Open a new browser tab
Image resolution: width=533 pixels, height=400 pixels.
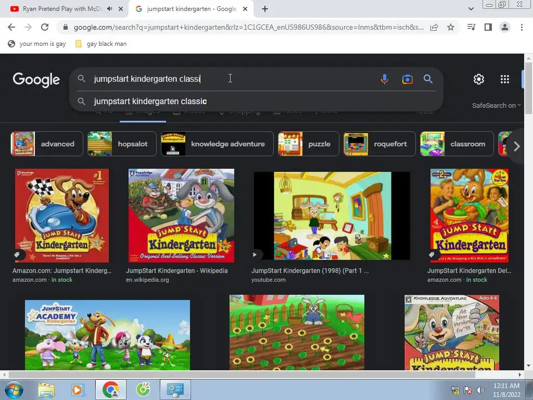pyautogui.click(x=265, y=9)
